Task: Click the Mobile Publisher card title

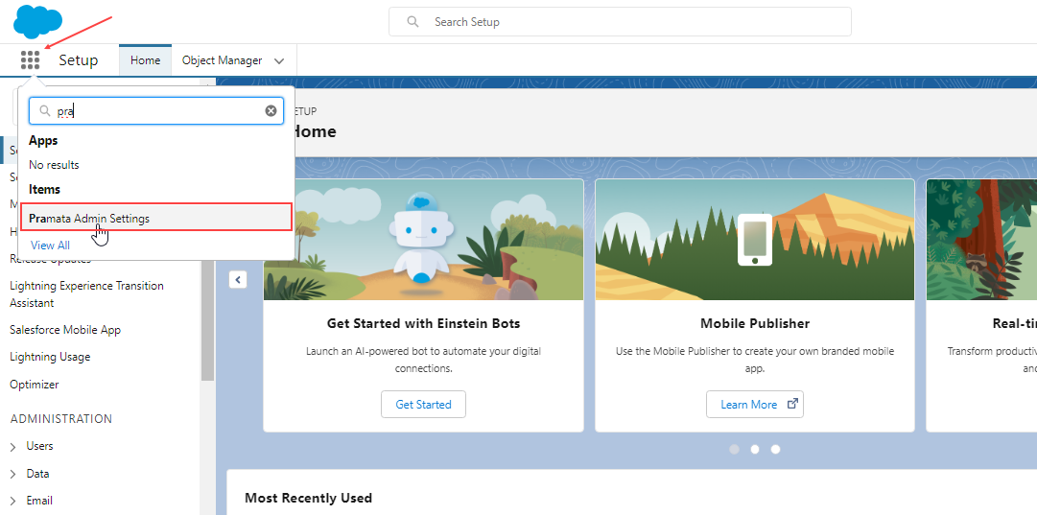Action: click(x=755, y=323)
